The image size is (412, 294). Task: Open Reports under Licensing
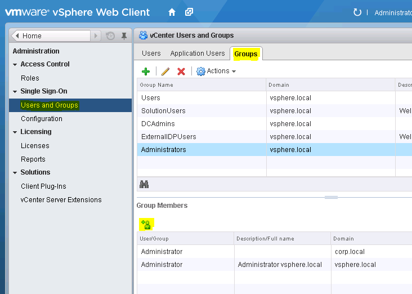33,159
